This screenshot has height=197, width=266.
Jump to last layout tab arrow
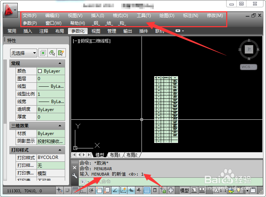point(89,155)
